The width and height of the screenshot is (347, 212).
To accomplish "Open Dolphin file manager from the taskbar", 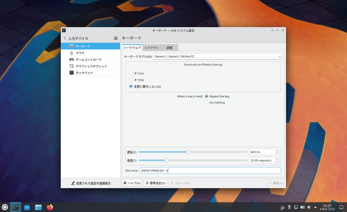I will (x=39, y=207).
